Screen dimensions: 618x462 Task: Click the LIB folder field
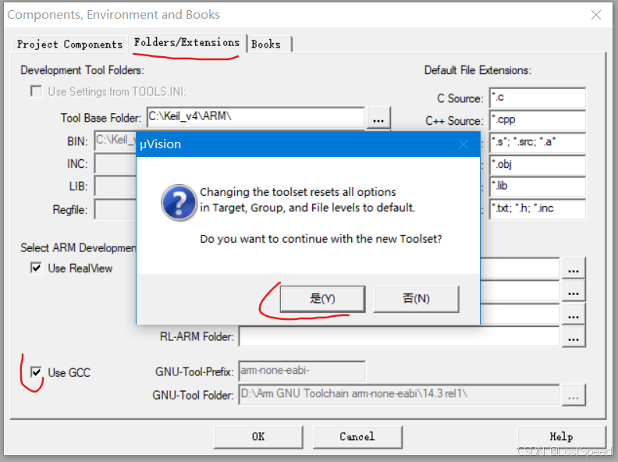115,186
